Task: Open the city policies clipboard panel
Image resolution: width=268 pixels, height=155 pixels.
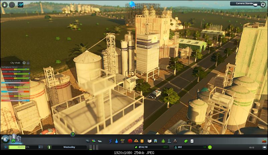Action: (x=192, y=141)
